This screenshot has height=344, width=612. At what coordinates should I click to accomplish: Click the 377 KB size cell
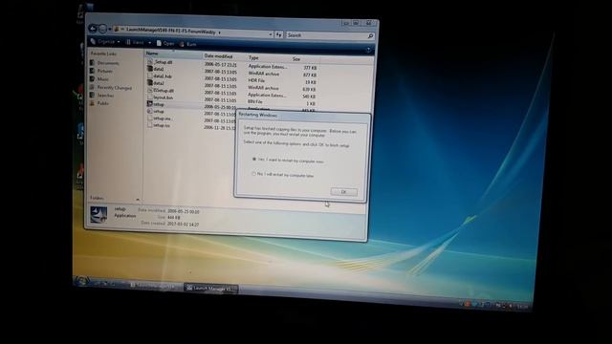pyautogui.click(x=310, y=68)
